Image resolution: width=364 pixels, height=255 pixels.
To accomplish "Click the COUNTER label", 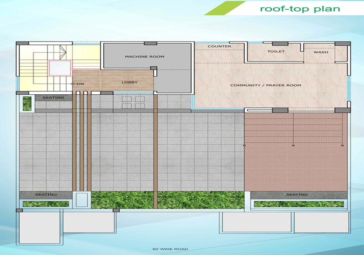I will pyautogui.click(x=219, y=46).
